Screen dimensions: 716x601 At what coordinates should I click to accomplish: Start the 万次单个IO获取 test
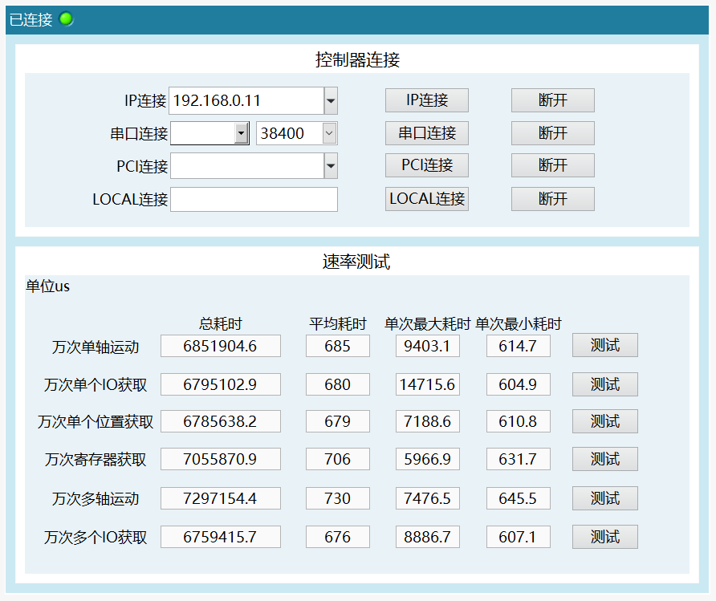[x=604, y=384]
